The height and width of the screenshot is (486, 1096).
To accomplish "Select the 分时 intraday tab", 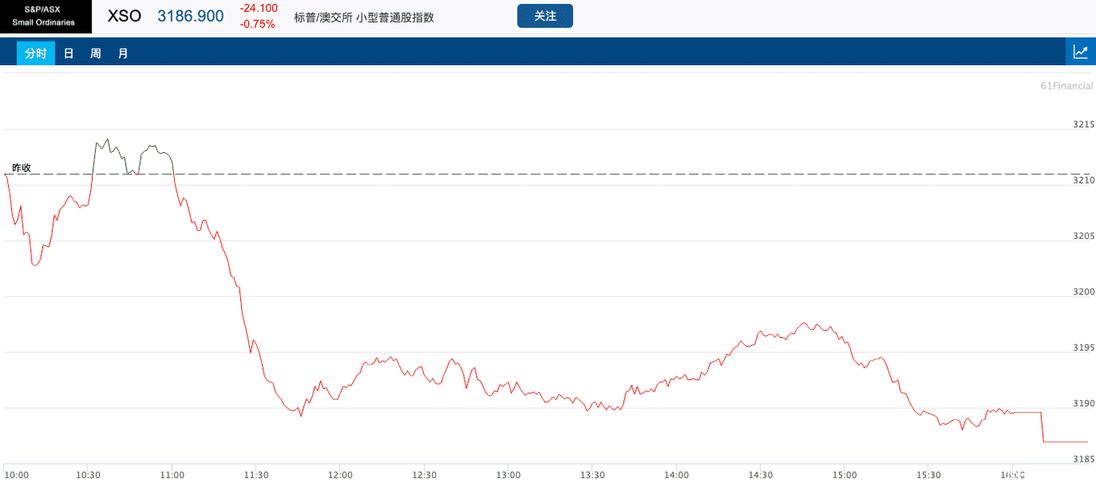I will 35,54.
